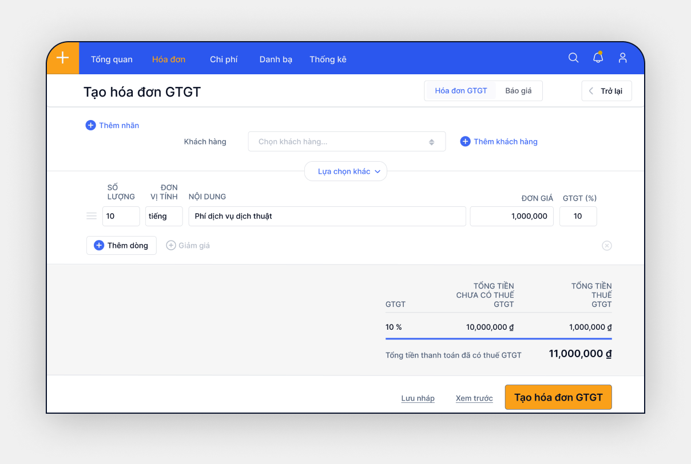
Task: Open notifications bell icon
Action: click(x=598, y=58)
